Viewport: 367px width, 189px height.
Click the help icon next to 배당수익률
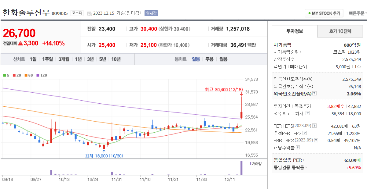pos(298,148)
